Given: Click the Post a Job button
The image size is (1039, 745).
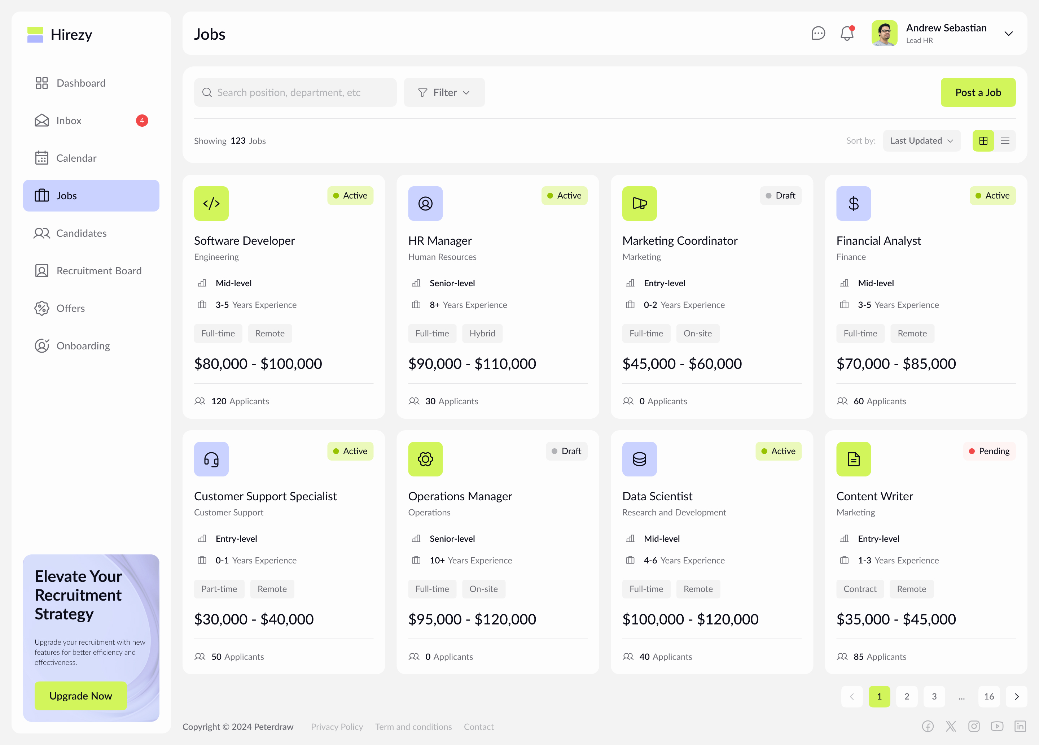Looking at the screenshot, I should point(978,92).
